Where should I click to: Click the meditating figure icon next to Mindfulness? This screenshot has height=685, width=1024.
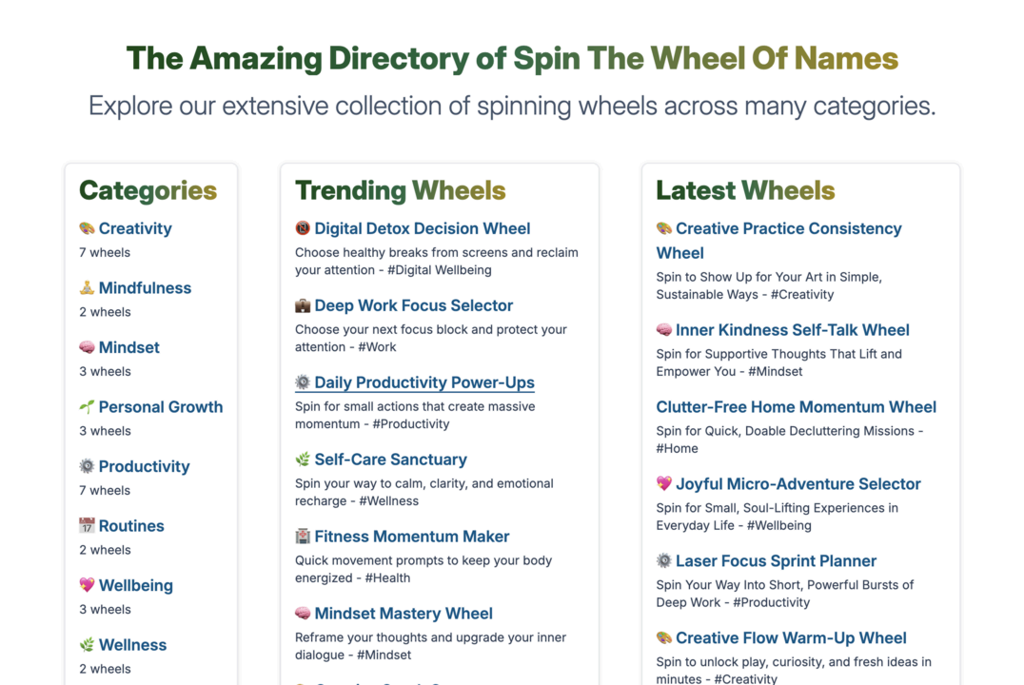click(87, 287)
